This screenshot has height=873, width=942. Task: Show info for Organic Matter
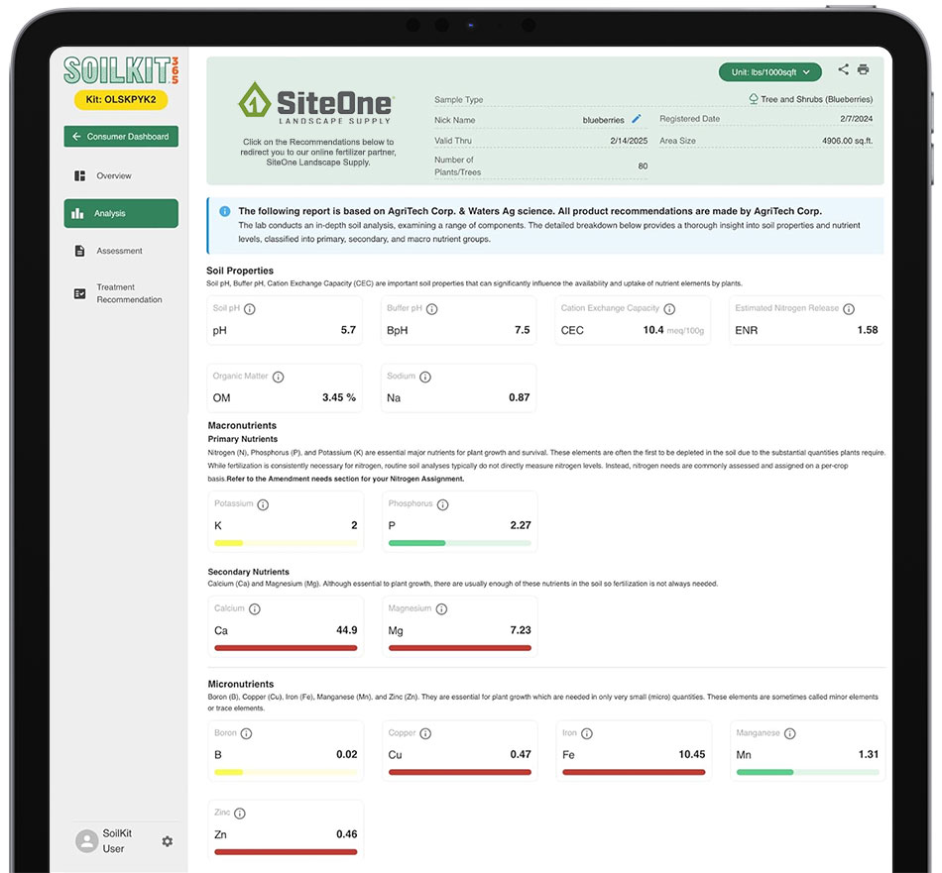[279, 378]
